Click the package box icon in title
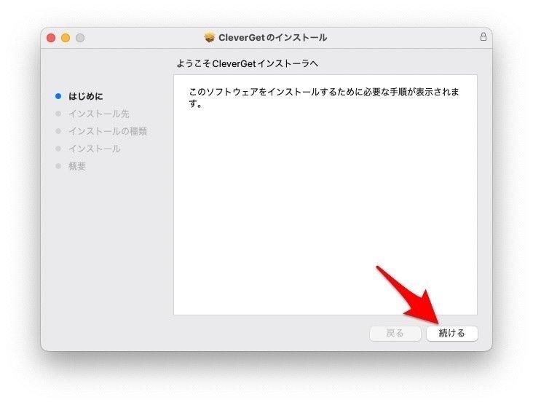533x405 pixels. click(210, 37)
